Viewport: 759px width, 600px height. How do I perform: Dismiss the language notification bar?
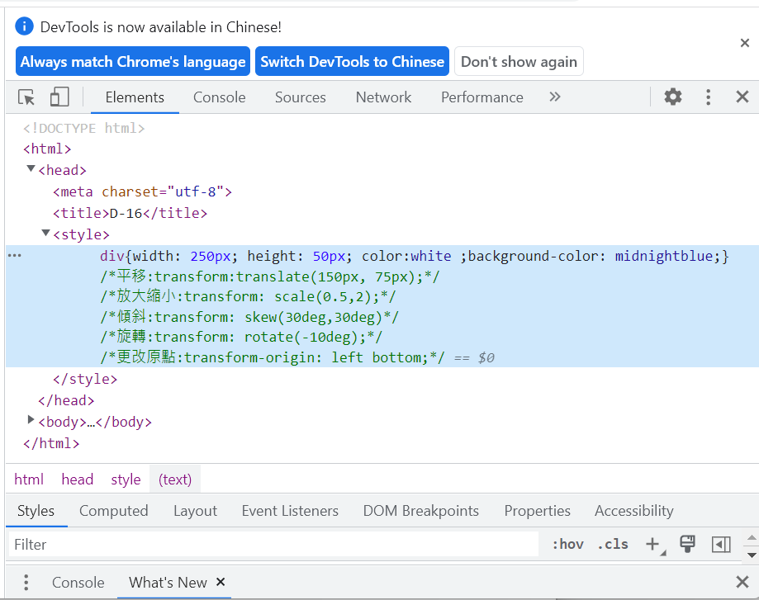click(x=745, y=43)
